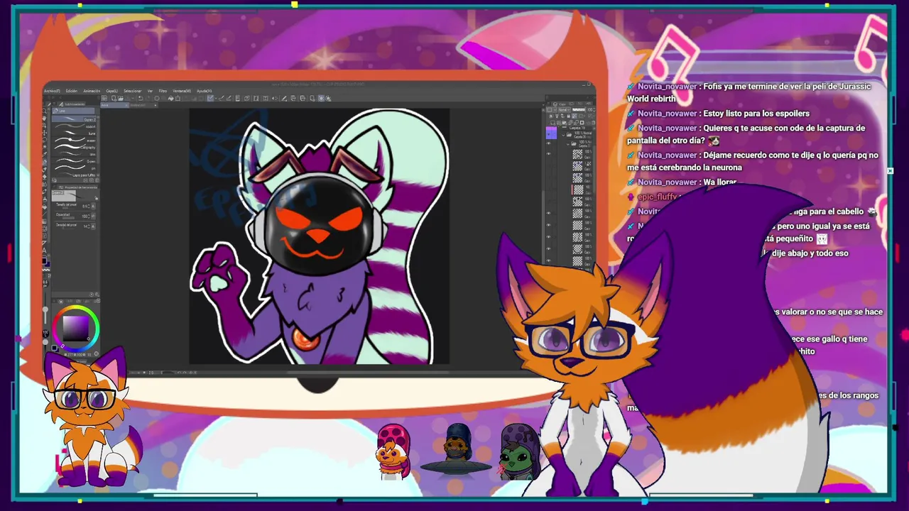This screenshot has width=909, height=511.
Task: Click the New document icon in command bar
Action: tap(114, 99)
